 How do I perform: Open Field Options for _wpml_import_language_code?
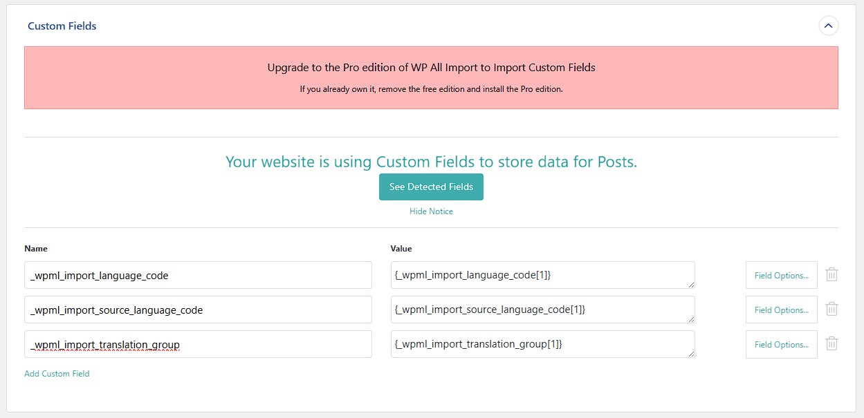(x=781, y=275)
